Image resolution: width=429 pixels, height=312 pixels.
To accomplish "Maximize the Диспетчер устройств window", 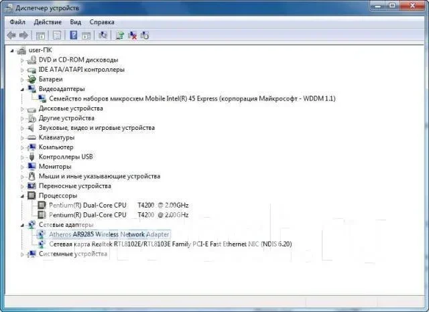I will pos(393,6).
